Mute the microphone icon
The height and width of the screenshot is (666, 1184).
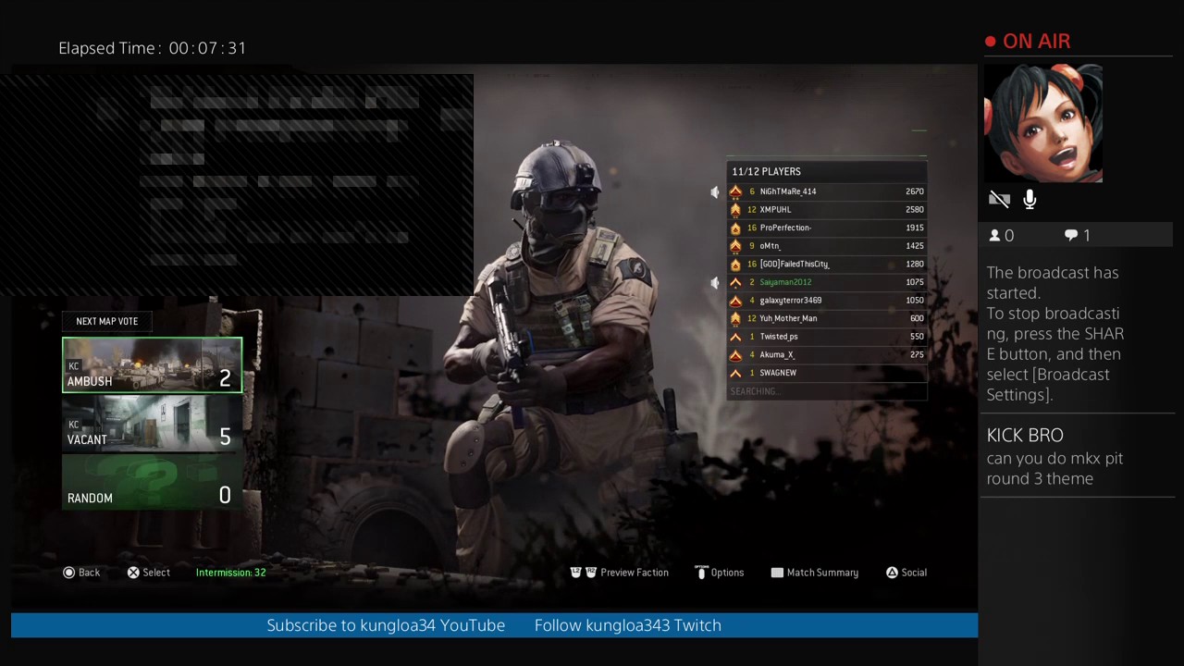(1030, 199)
